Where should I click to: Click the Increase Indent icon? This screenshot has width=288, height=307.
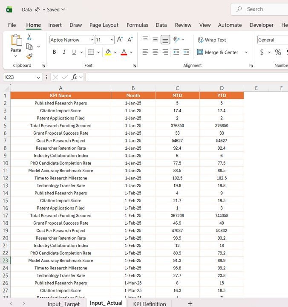[186, 52]
